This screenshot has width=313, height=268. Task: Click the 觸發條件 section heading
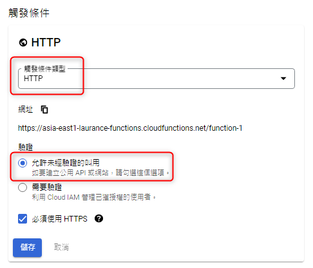(29, 13)
